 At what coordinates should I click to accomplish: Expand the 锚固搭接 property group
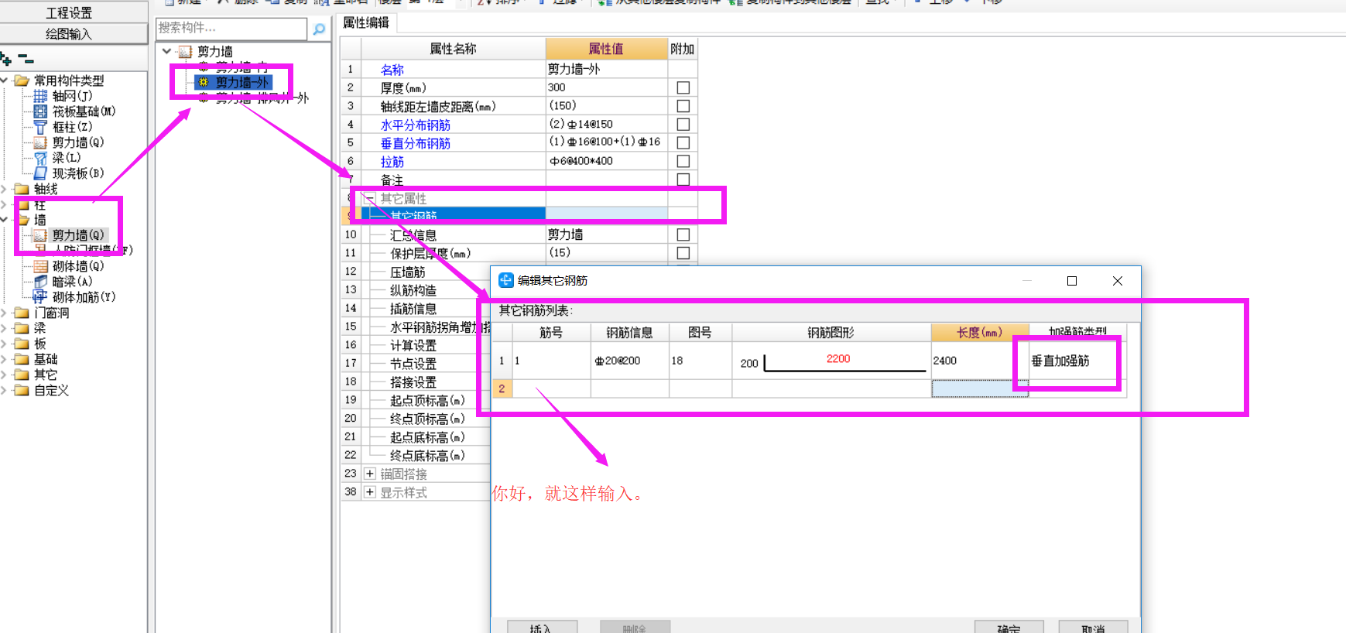tap(370, 474)
